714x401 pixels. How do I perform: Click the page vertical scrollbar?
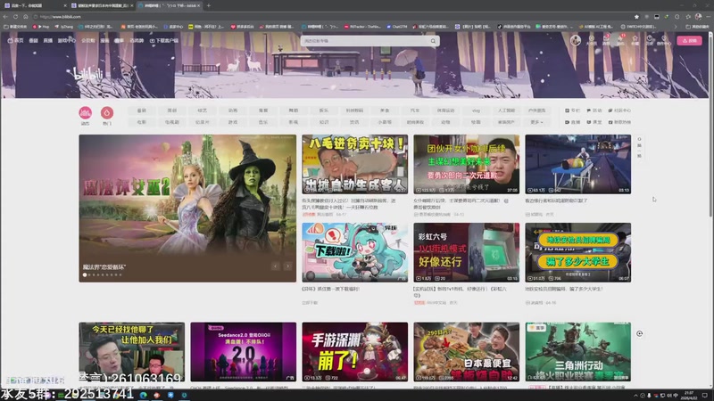(711, 125)
